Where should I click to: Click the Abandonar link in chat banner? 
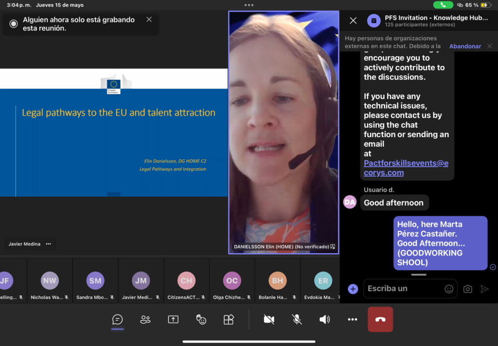[x=465, y=46]
